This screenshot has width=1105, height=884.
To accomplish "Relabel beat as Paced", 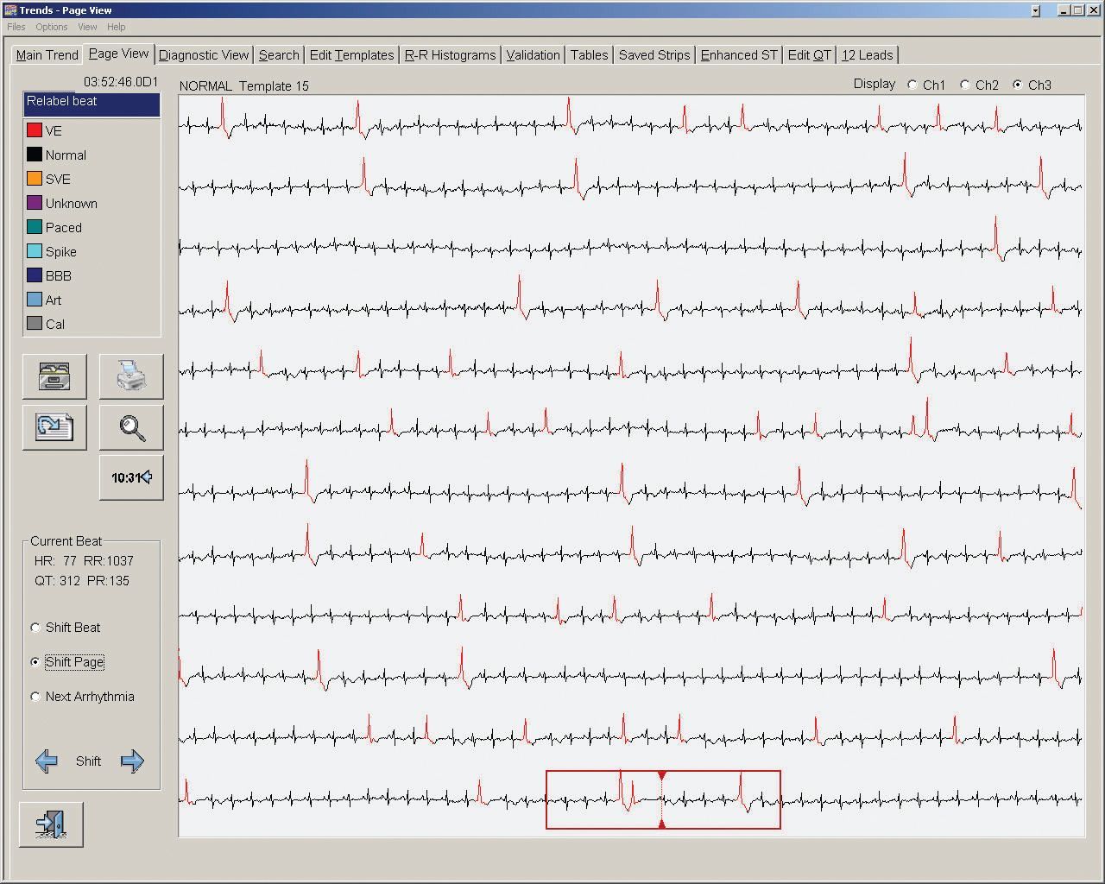I will (x=63, y=228).
